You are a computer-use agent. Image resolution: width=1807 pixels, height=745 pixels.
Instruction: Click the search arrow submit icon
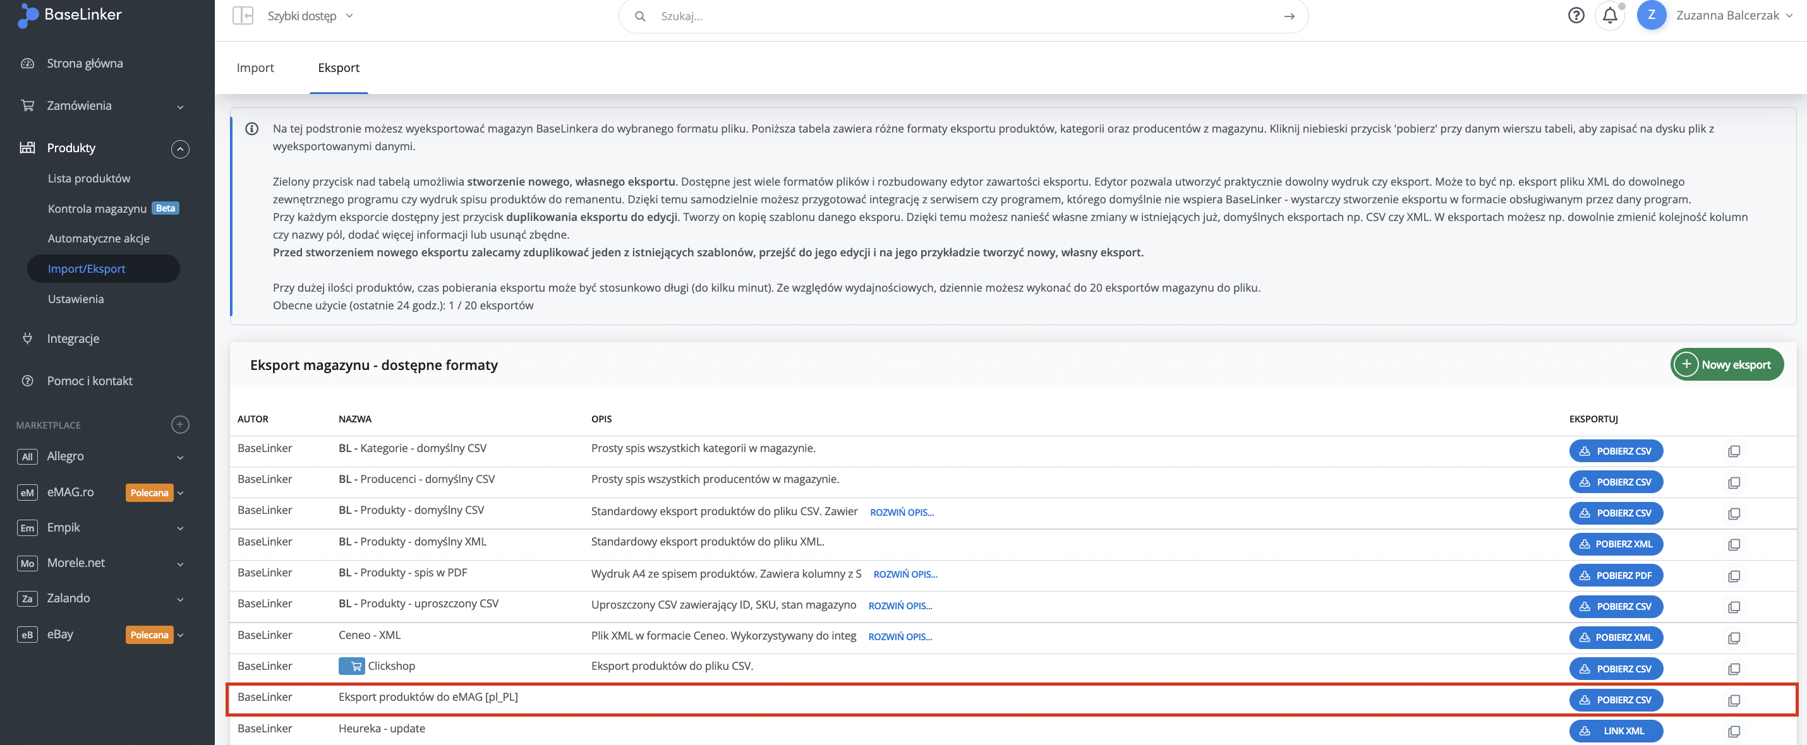point(1290,16)
